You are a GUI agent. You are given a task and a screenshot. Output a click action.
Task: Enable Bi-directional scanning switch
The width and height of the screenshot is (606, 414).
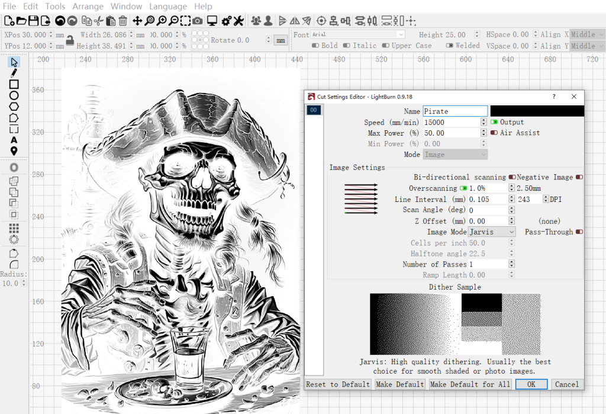click(512, 177)
